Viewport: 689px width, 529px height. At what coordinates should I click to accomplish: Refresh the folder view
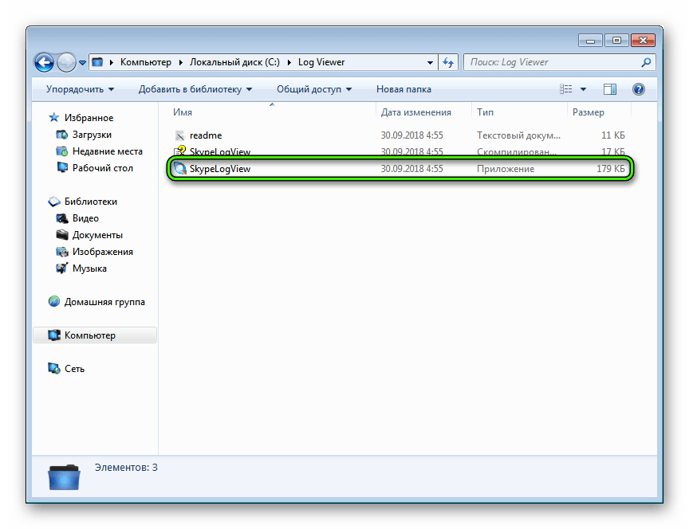(x=448, y=62)
